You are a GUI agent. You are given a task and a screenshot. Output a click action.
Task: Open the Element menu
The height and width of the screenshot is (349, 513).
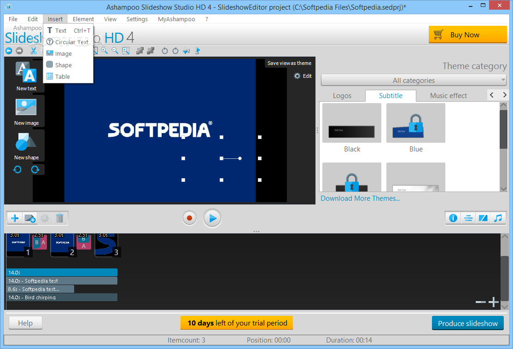[83, 19]
